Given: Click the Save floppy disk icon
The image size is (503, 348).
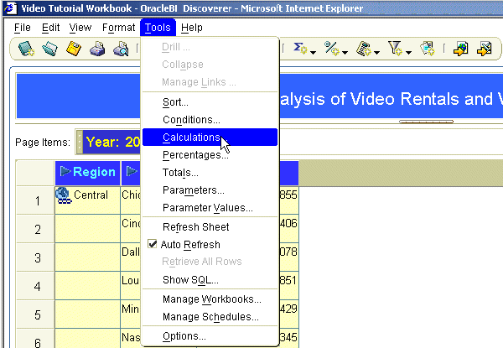Looking at the screenshot, I should pyautogui.click(x=74, y=49).
